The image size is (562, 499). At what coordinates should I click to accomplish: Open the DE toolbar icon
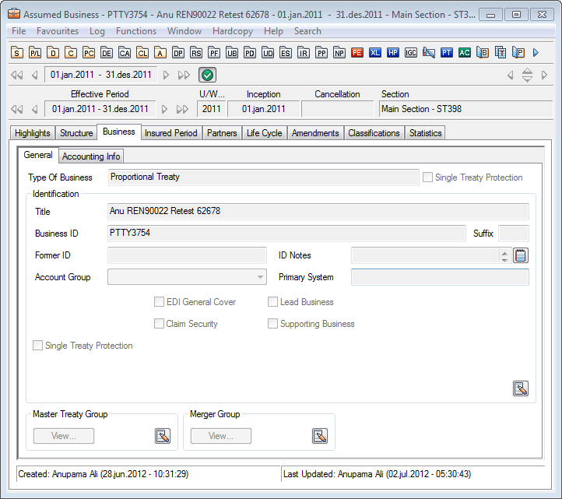(107, 53)
